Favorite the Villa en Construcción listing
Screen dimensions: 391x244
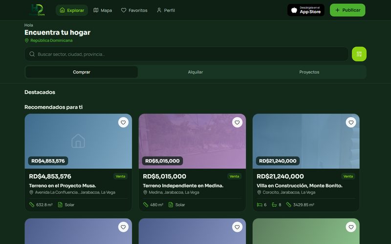[351, 122]
